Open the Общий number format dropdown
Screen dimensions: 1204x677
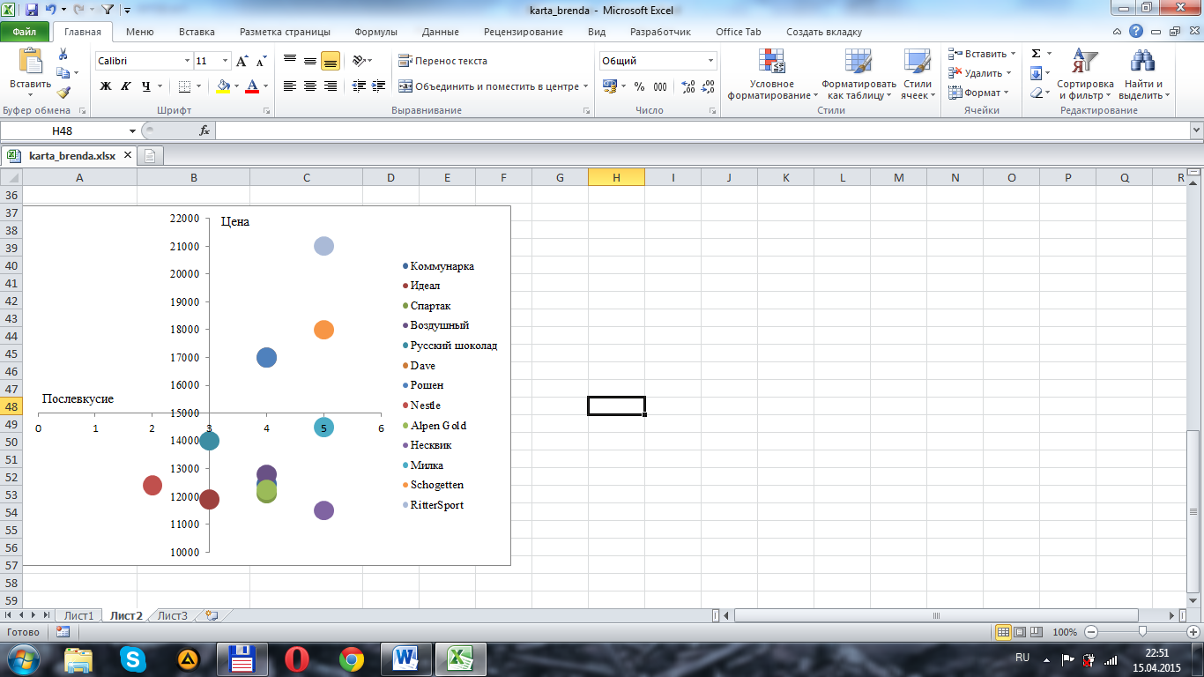[x=711, y=61]
